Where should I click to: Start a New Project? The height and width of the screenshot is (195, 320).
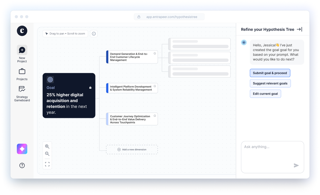tap(22, 50)
